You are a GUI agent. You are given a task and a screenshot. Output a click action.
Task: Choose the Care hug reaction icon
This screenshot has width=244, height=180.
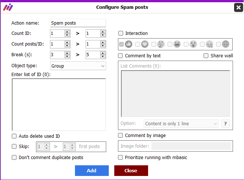(161, 44)
